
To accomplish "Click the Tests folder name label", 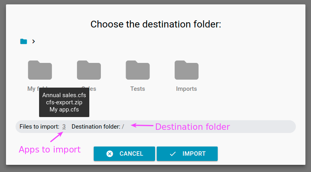I will pyautogui.click(x=138, y=89).
